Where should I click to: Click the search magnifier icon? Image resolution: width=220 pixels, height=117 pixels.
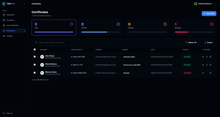click(x=36, y=42)
